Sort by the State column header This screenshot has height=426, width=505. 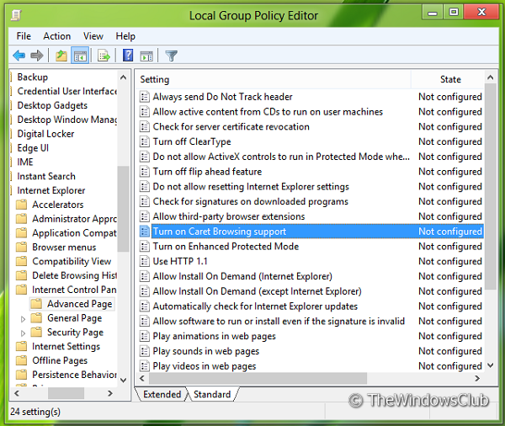(448, 80)
